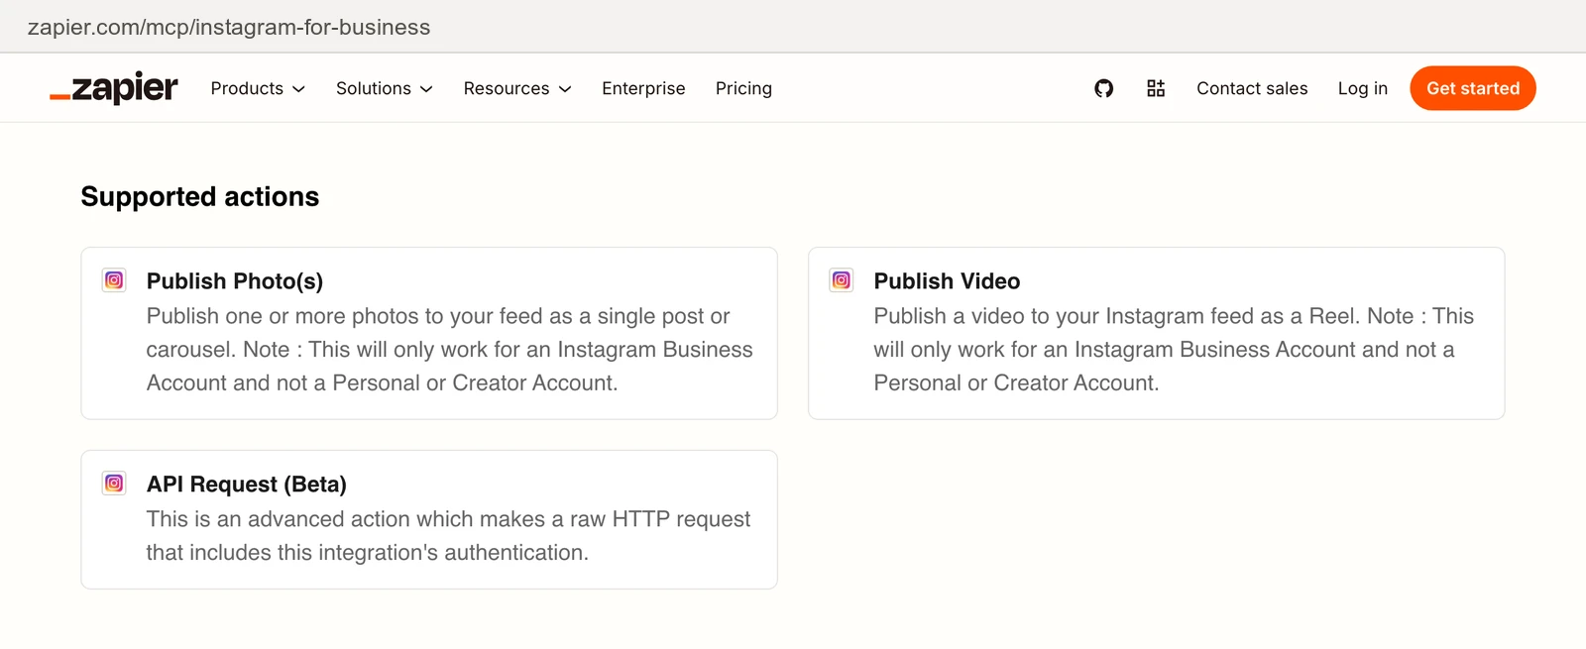Click the Contact sales link
The image size is (1586, 649).
click(1252, 88)
